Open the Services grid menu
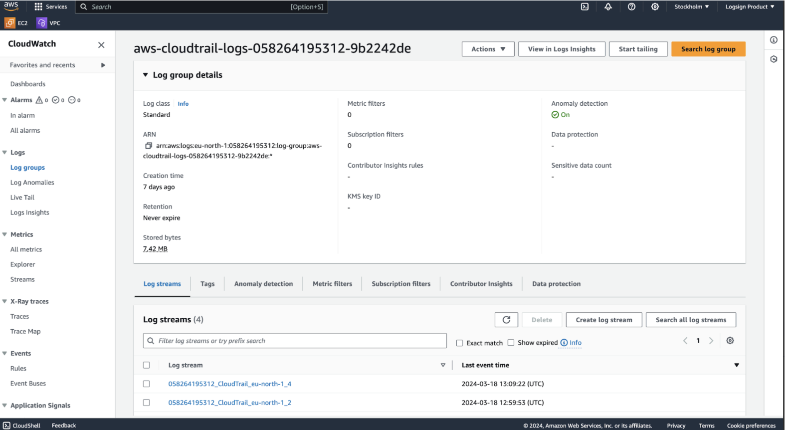Screen dimensions: 785x431 (50, 6)
